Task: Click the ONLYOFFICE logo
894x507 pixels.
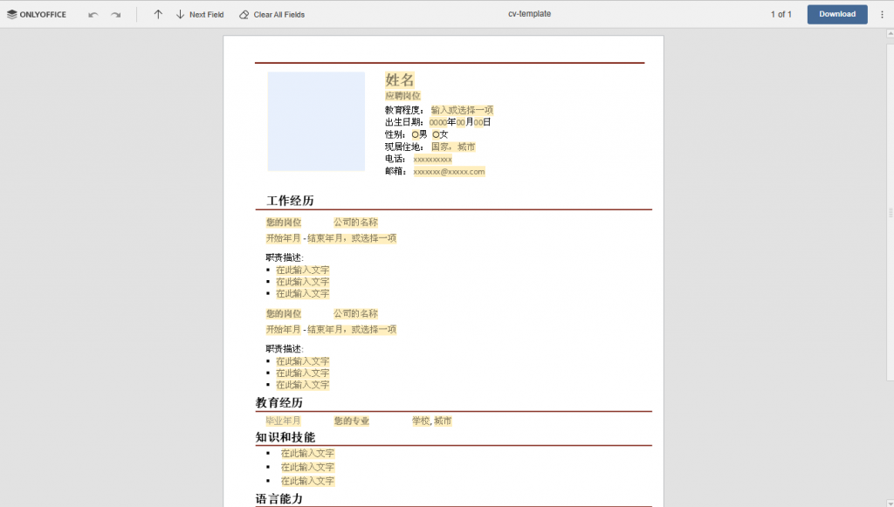Action: pos(35,14)
